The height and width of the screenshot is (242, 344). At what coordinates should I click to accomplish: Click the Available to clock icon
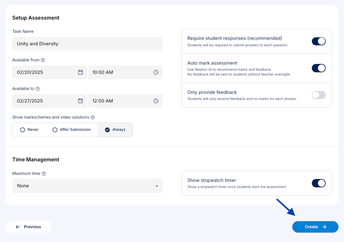pyautogui.click(x=156, y=100)
